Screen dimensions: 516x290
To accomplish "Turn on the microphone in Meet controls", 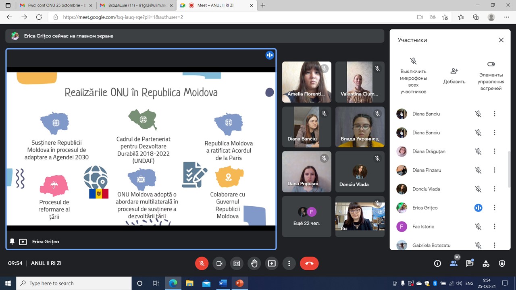I will [x=202, y=263].
